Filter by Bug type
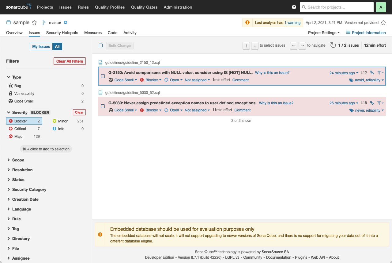 (46, 86)
